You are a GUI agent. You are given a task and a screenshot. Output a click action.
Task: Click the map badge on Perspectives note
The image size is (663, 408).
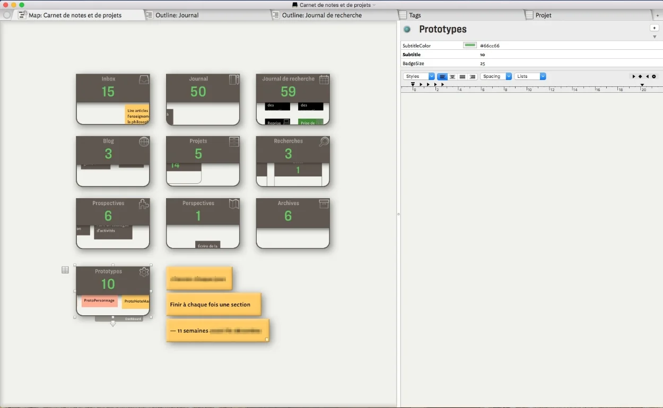(234, 204)
